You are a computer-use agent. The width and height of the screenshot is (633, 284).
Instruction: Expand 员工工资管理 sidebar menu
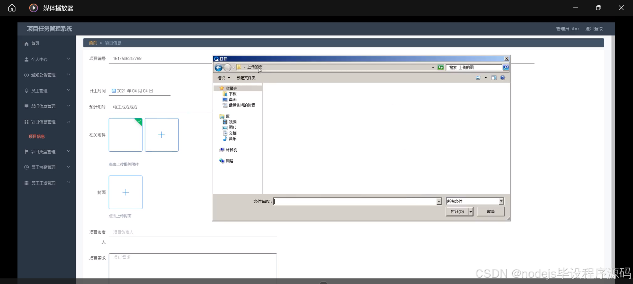[x=47, y=183]
